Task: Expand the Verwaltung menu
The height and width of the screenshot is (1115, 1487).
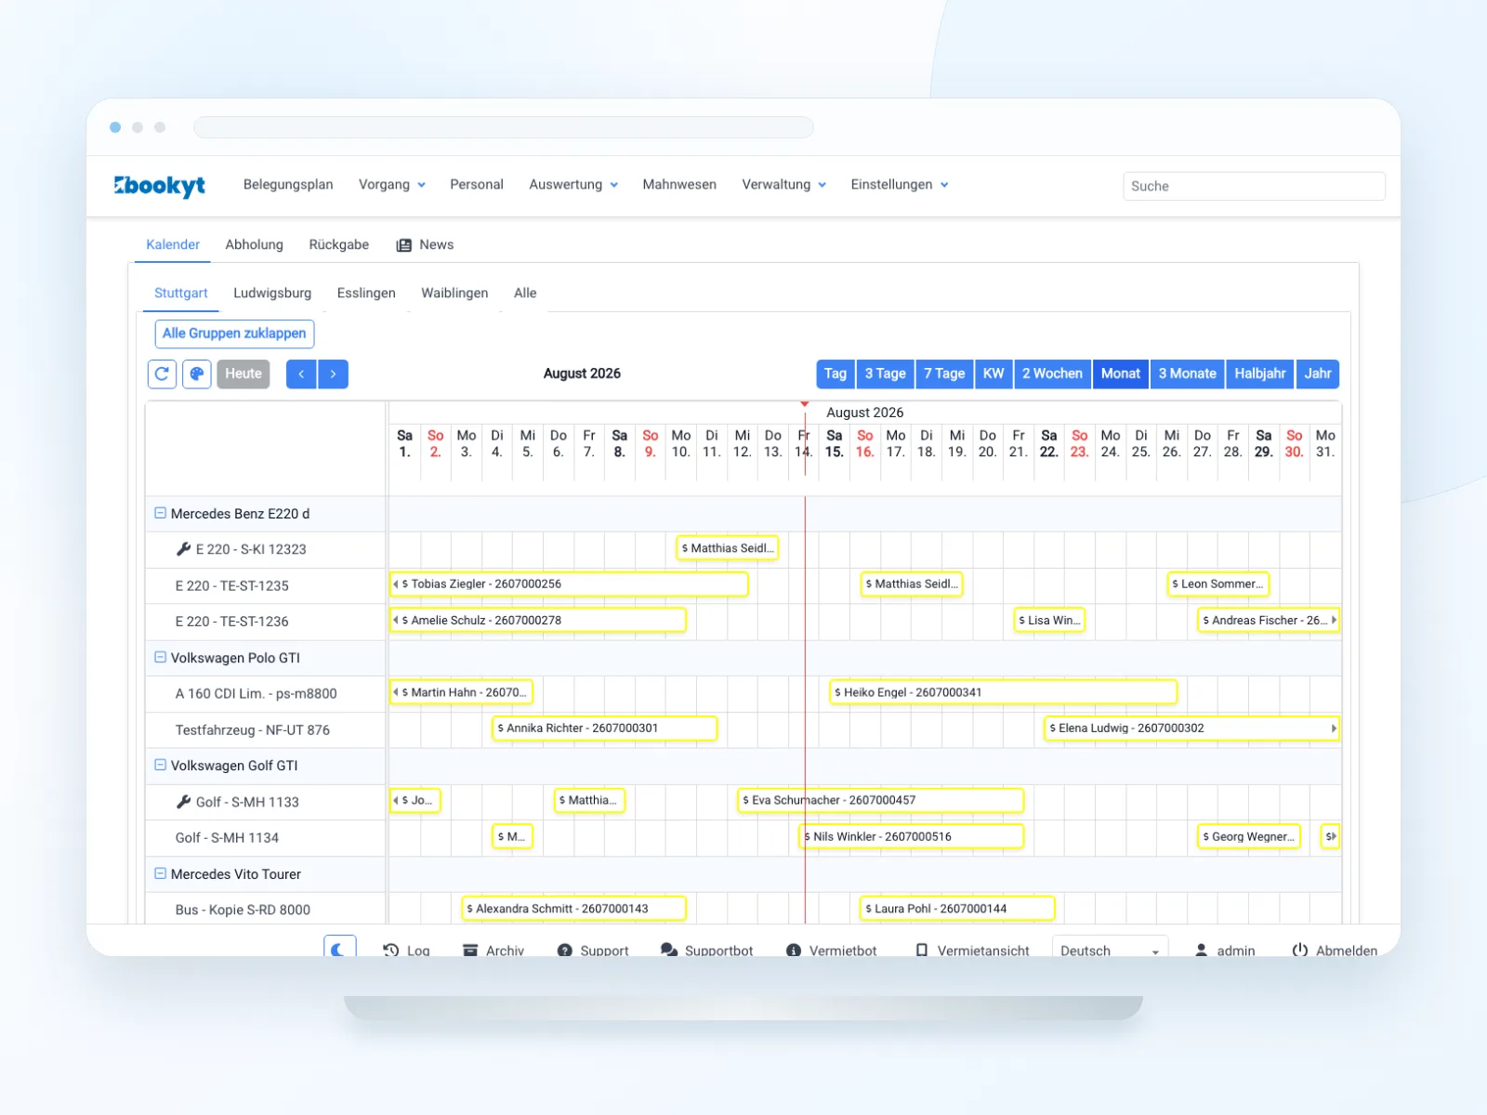Action: click(x=783, y=185)
